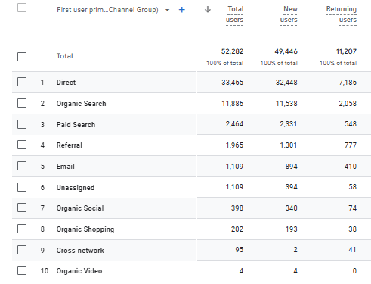
Task: Click Organic Shopping returning users 38
Action: coord(353,229)
